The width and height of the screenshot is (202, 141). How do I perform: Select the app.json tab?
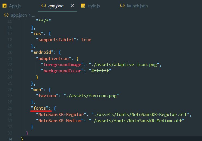click(56, 6)
